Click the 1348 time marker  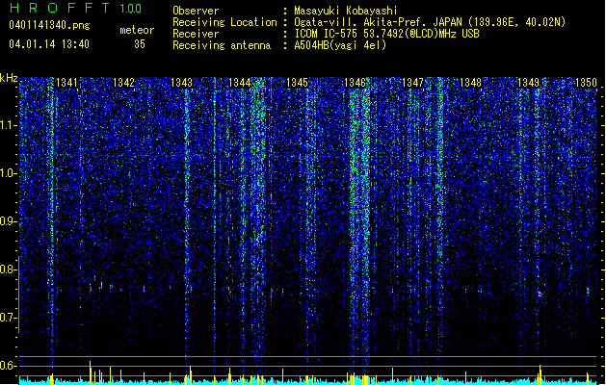[471, 83]
